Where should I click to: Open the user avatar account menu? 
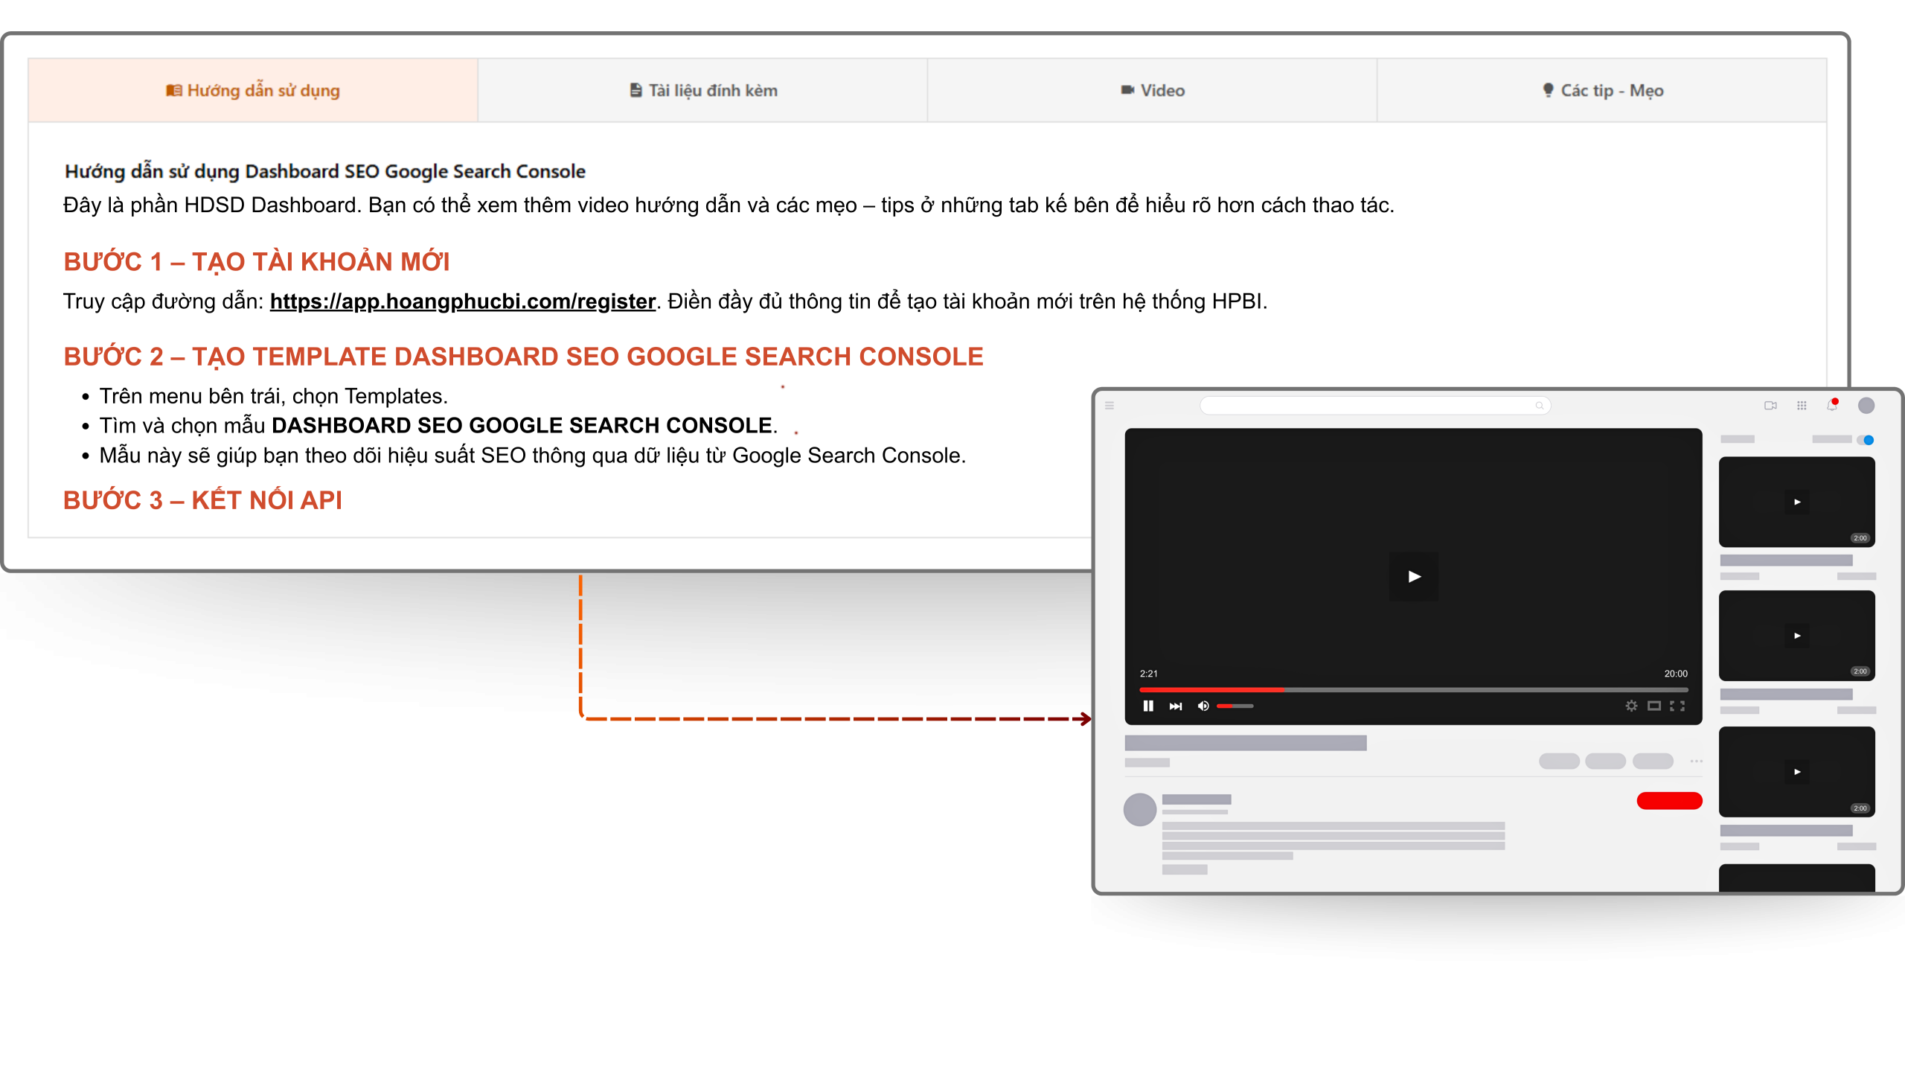tap(1866, 406)
